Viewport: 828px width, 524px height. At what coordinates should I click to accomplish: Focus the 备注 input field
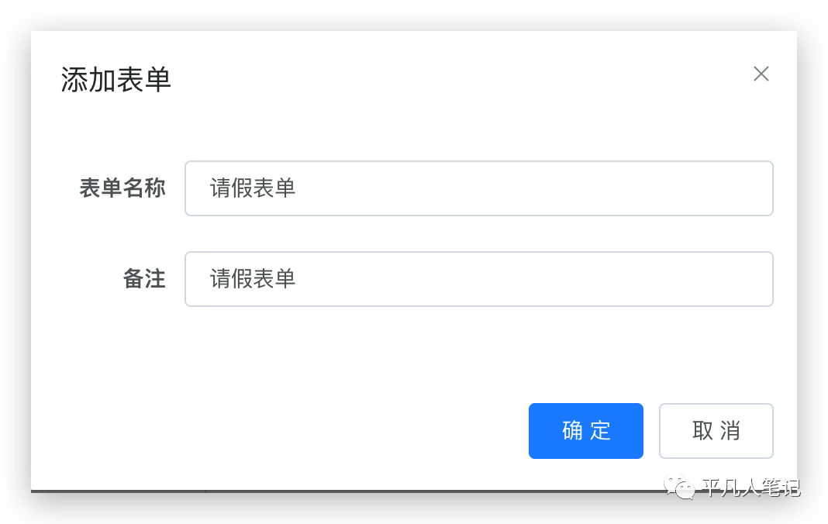click(x=479, y=279)
